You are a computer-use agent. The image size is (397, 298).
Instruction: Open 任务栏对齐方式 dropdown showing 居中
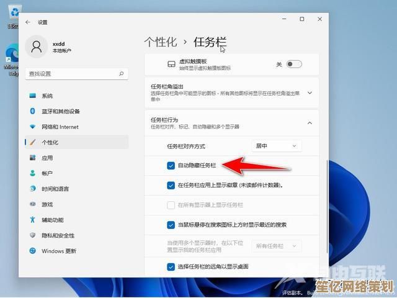click(277, 146)
